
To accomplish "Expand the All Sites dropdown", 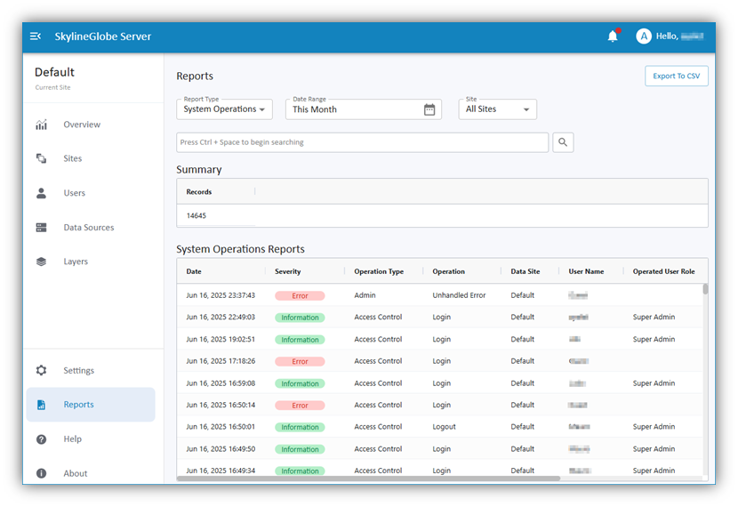I will tap(498, 109).
